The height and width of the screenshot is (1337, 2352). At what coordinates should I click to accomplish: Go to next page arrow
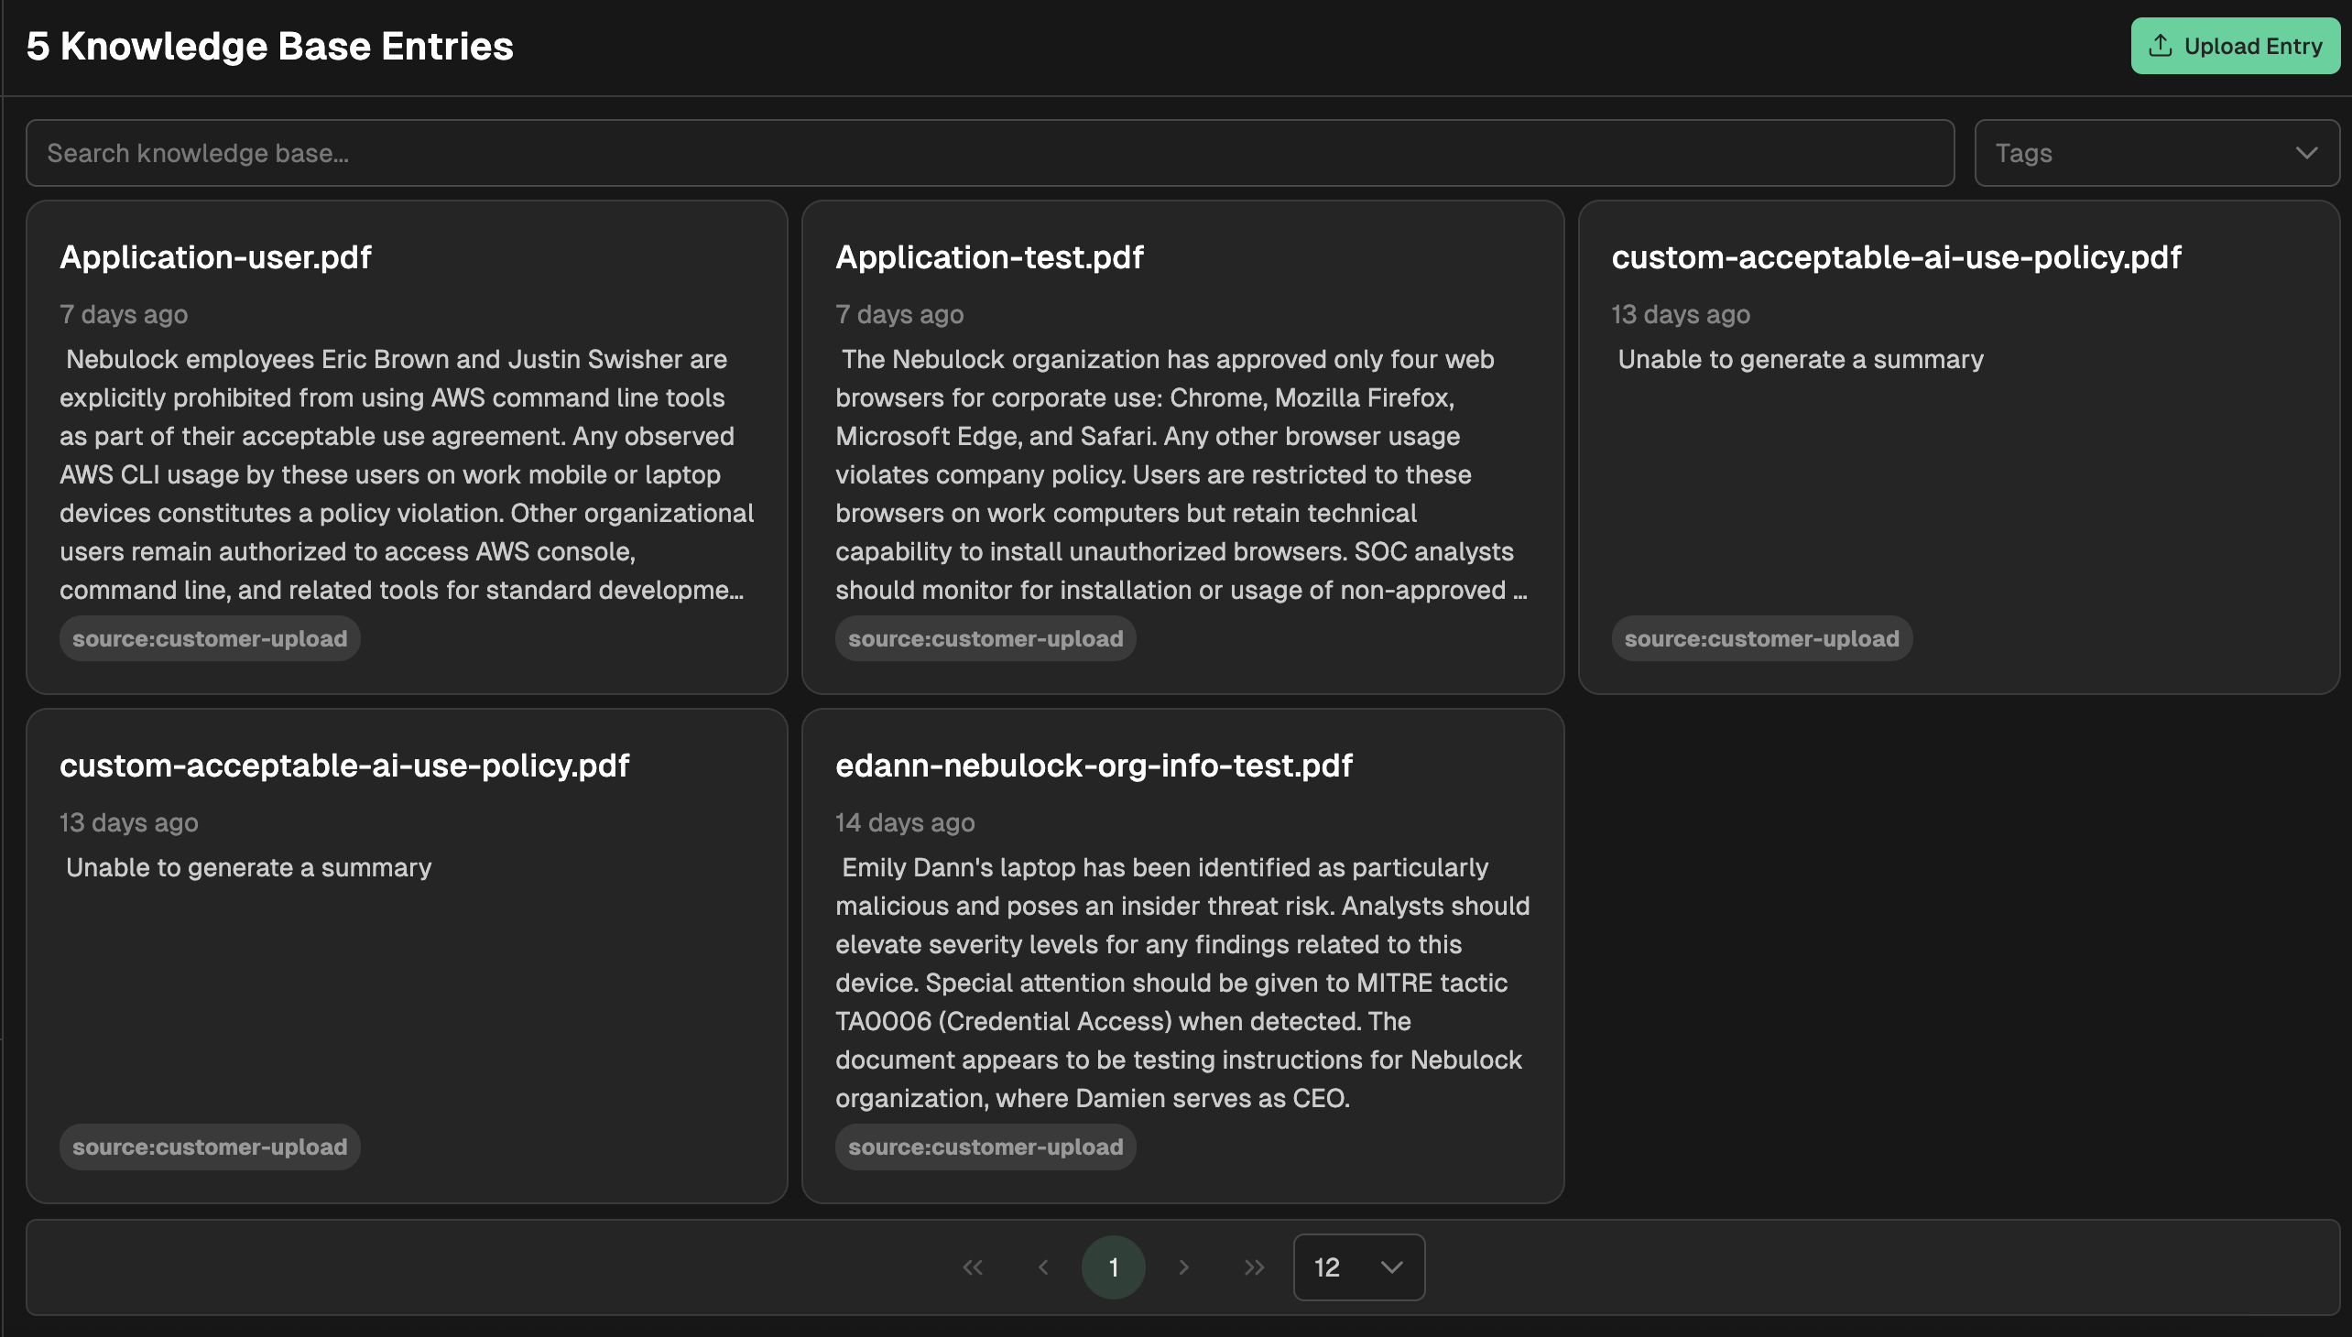[1184, 1267]
